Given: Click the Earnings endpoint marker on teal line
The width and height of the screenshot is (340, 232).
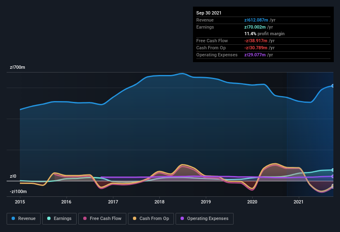Looking at the screenshot, I should point(333,170).
